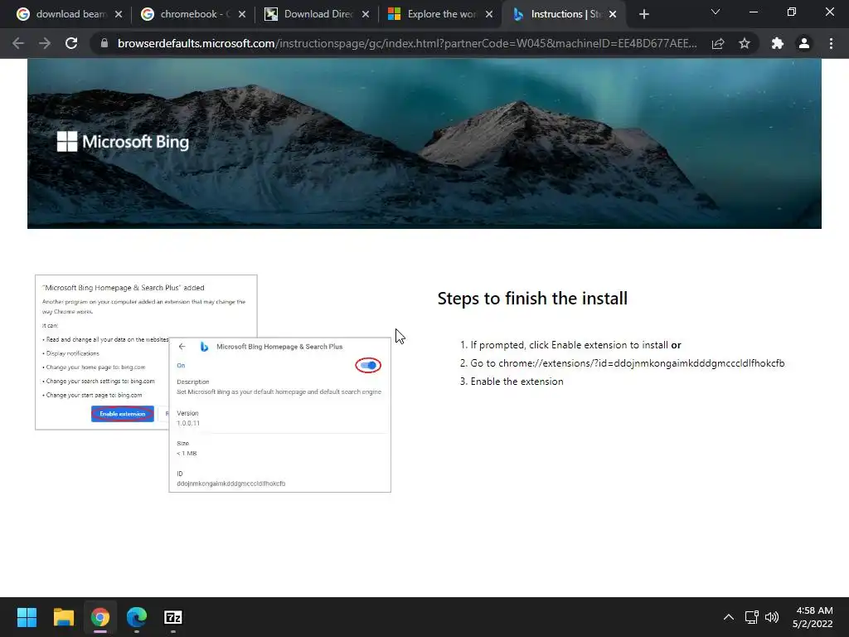
Task: Show hidden system tray icons
Action: pos(729,617)
